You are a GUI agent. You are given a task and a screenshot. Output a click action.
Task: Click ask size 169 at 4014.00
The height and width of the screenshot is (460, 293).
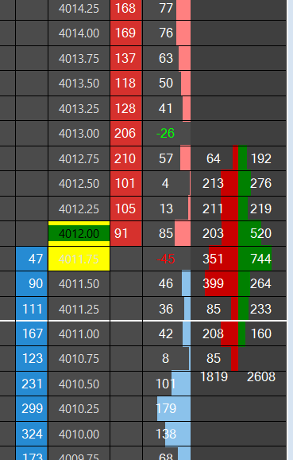(x=126, y=33)
